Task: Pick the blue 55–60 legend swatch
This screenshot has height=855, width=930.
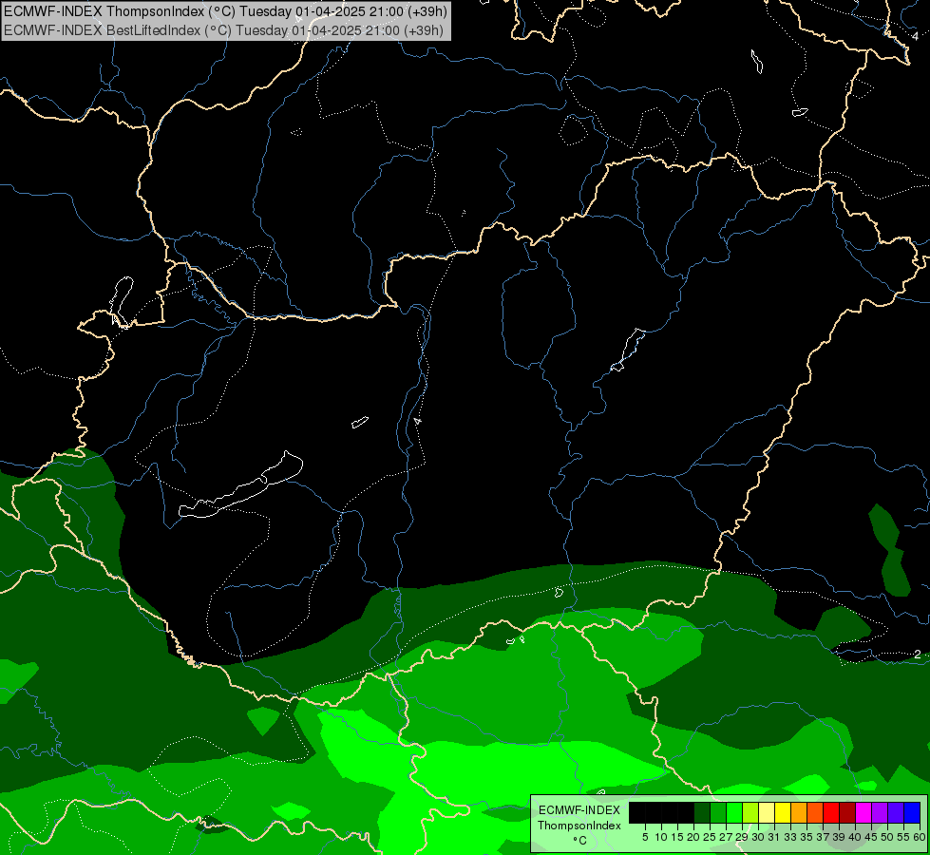Action: click(x=912, y=813)
